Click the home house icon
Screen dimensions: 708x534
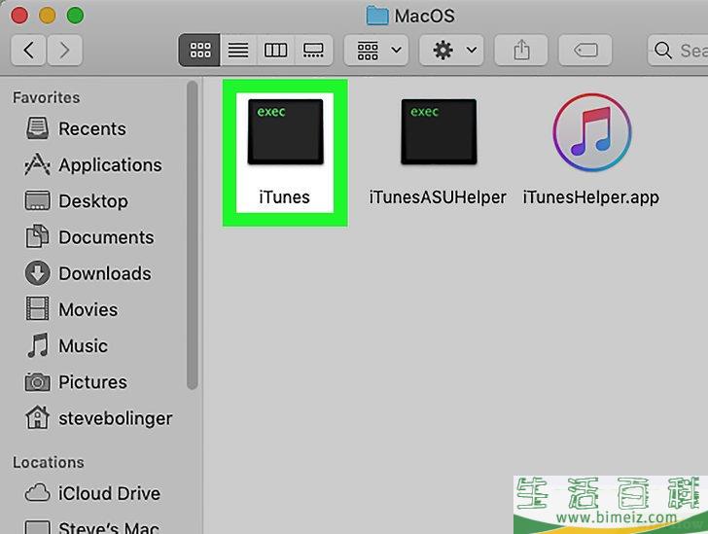click(38, 417)
